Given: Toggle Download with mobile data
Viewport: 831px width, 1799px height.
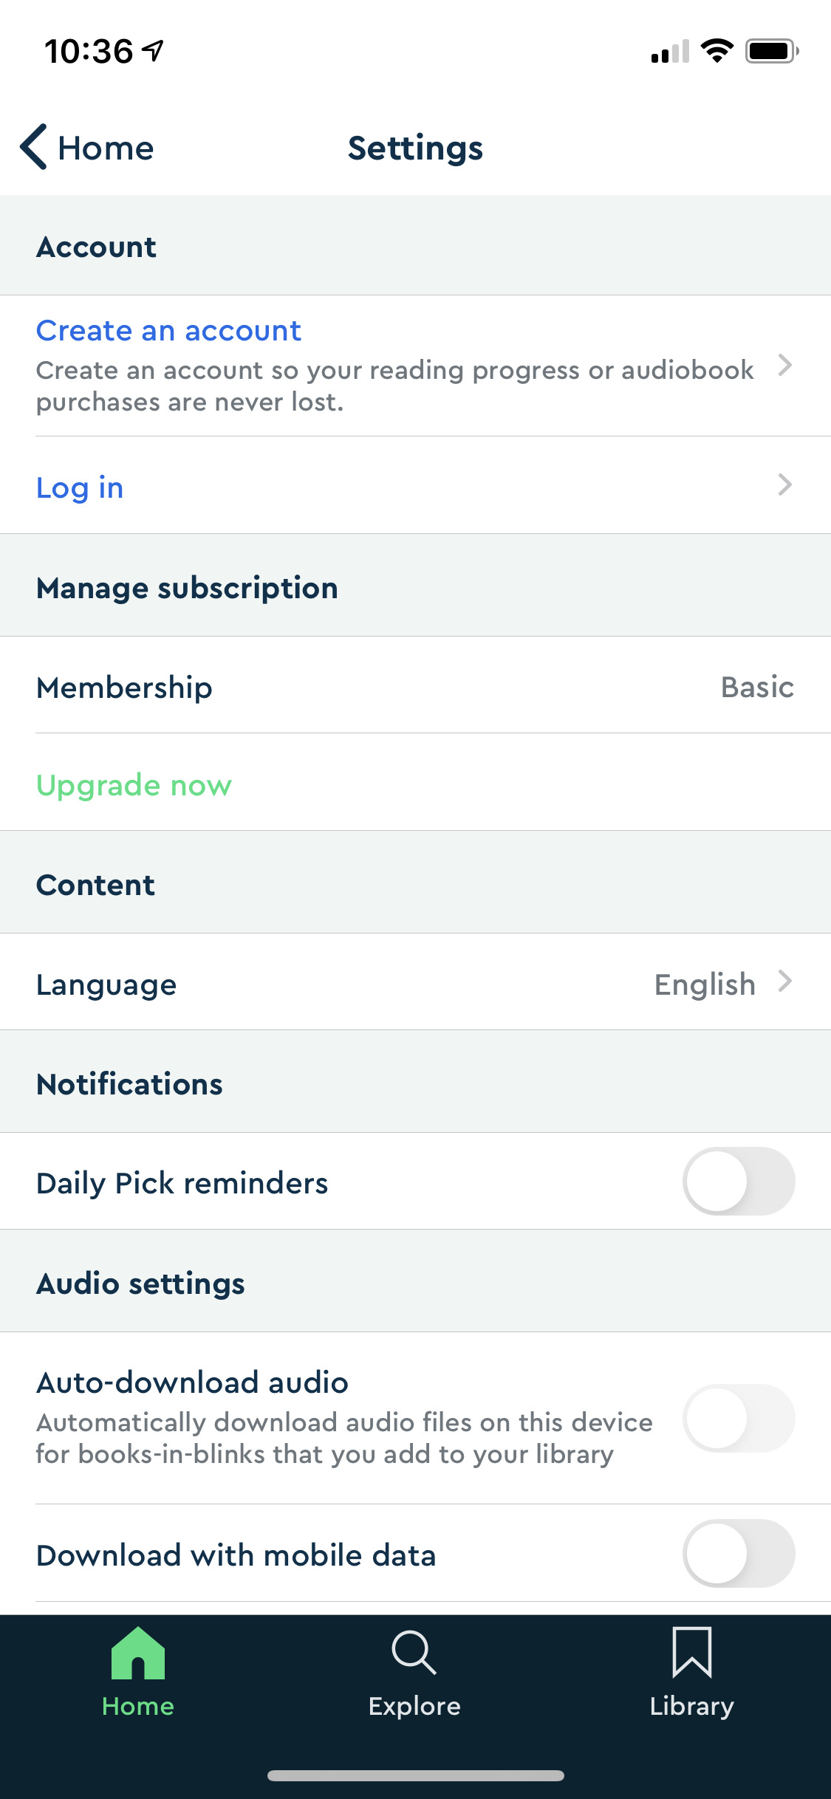Looking at the screenshot, I should point(738,1553).
